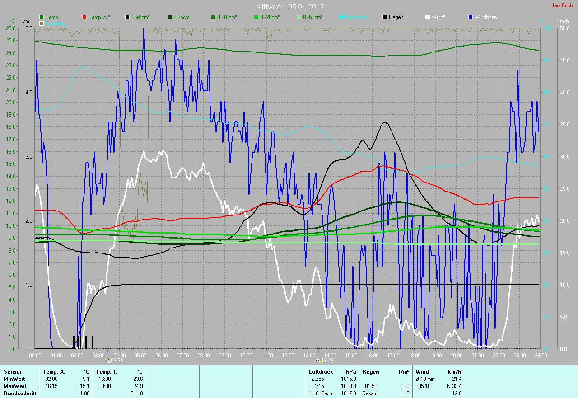Click the cyan swatch in the top legend row
578x398 pixels.
(342, 17)
